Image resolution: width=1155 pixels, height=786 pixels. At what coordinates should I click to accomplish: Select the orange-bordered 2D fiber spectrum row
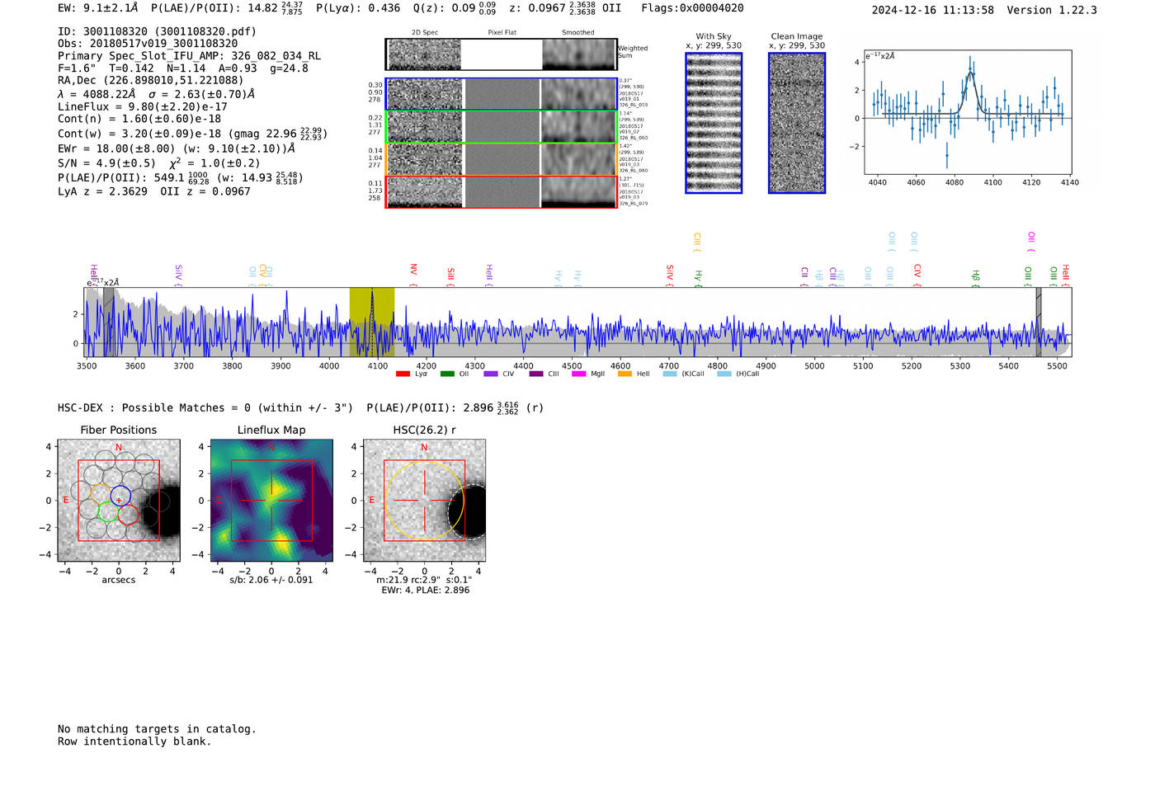pos(502,159)
